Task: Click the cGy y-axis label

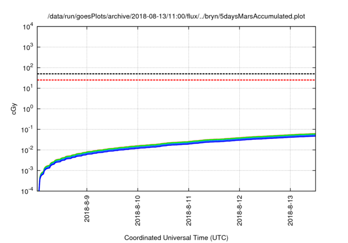Action: click(14, 109)
